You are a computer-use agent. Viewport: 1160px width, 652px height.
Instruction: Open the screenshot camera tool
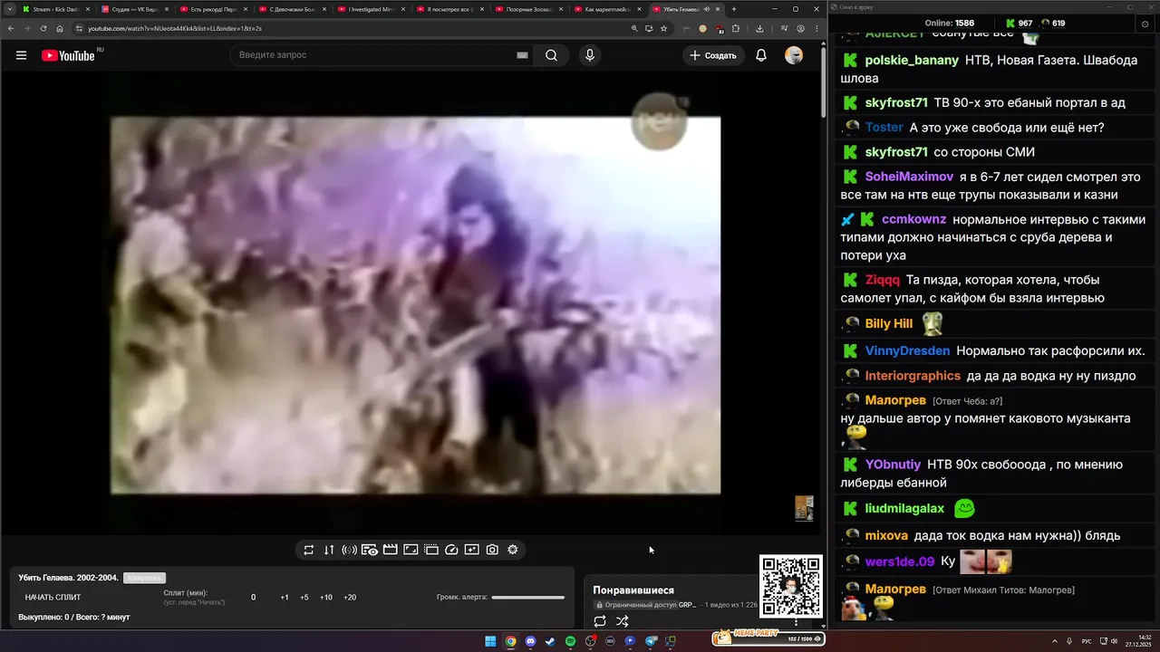492,550
